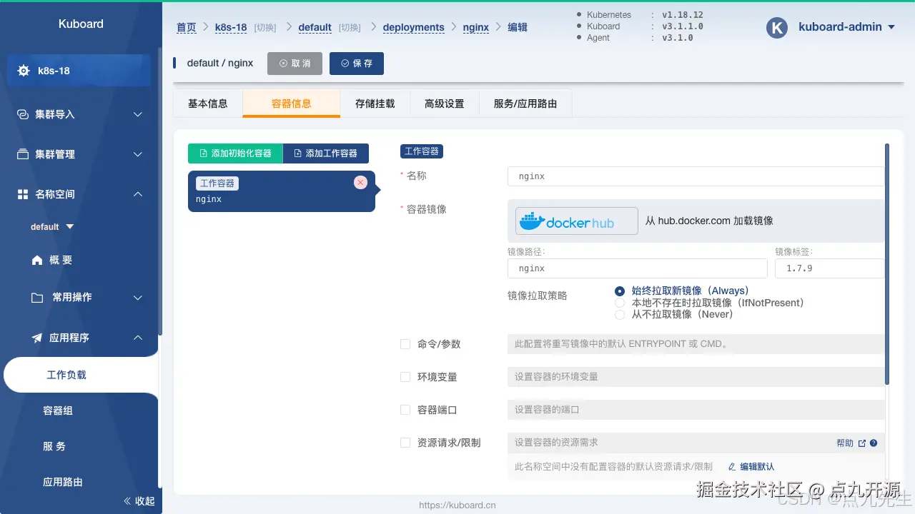Check the 容器端口 checkbox
The image size is (915, 514).
click(405, 410)
